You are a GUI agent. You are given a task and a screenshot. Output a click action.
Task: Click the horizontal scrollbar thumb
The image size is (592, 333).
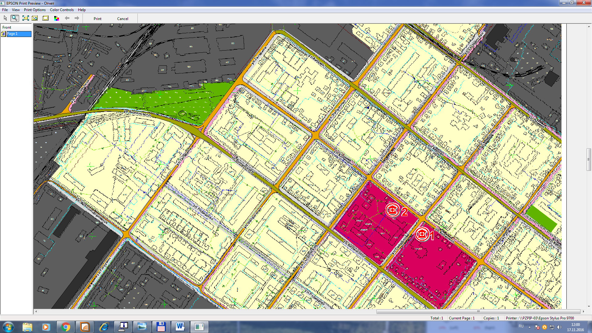tap(478, 311)
